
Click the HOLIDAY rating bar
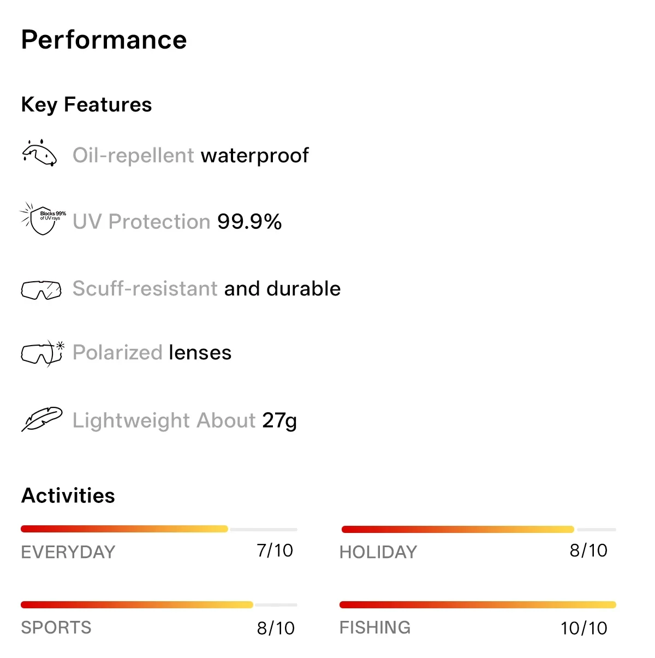478,529
